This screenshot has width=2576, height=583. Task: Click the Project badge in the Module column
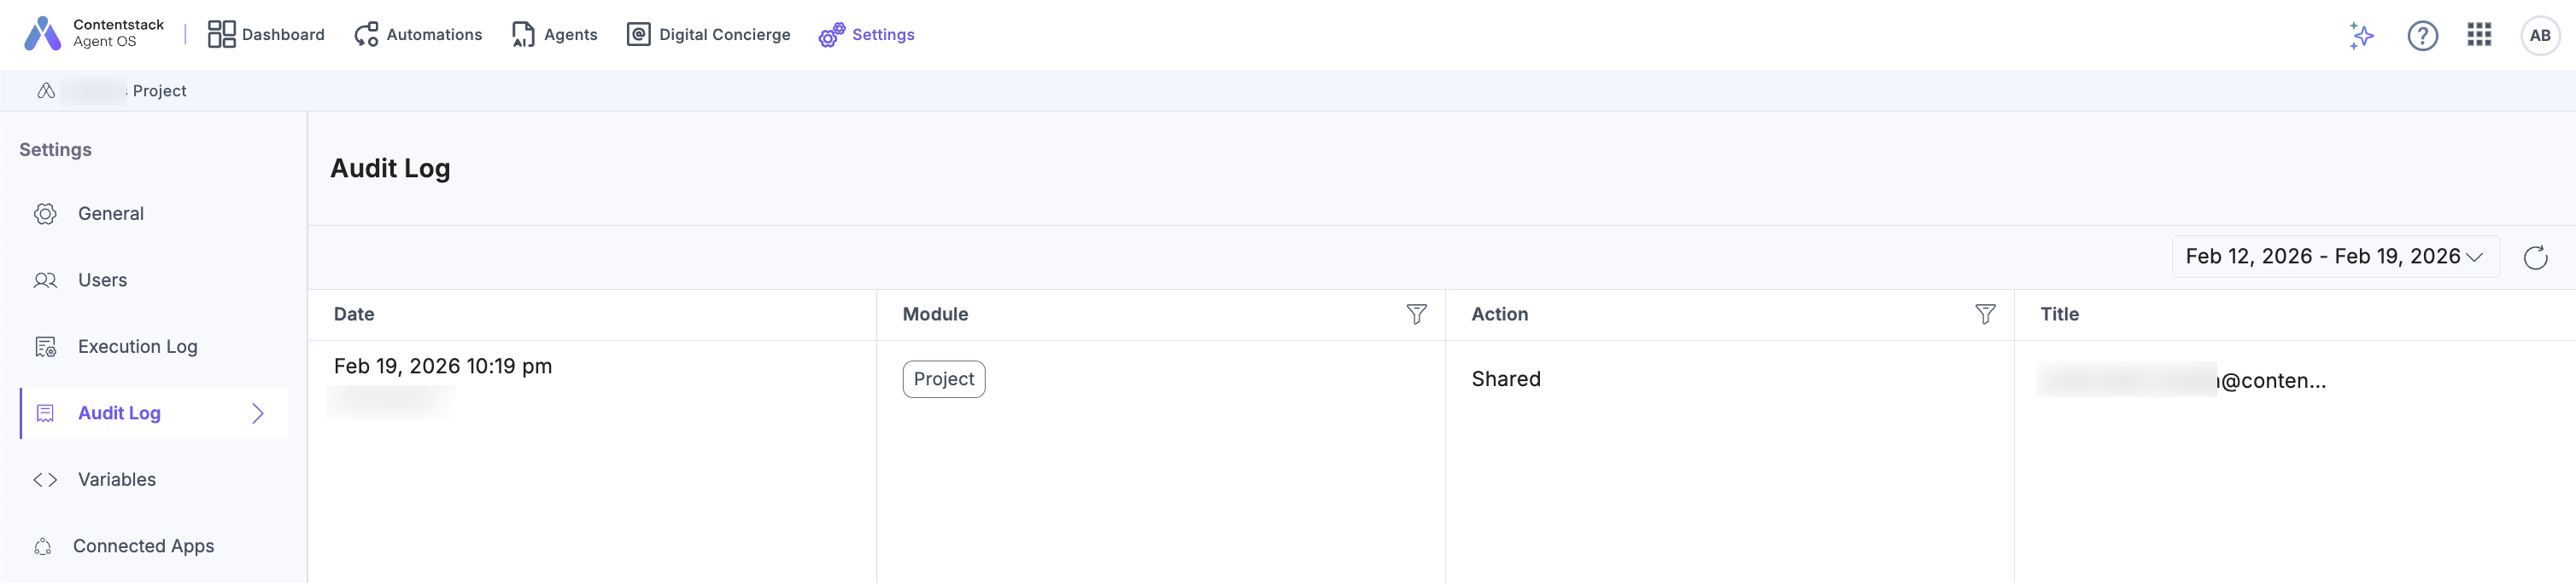(943, 378)
